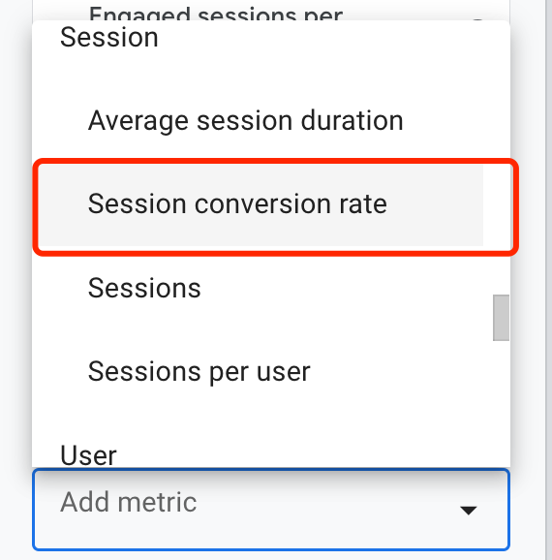Click the arrow of Engaged sessions per field
The width and height of the screenshot is (552, 560).
click(477, 18)
